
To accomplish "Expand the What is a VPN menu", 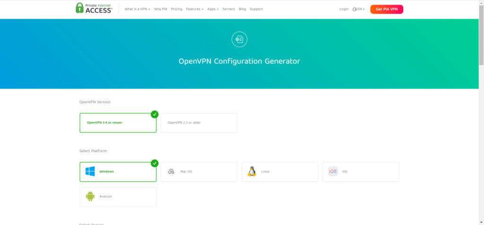I will tap(137, 9).
